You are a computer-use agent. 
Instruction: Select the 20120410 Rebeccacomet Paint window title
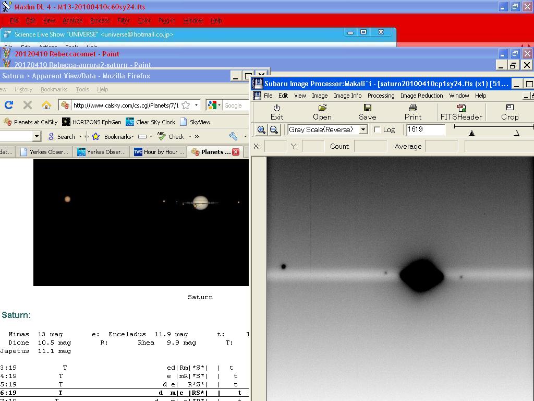67,54
